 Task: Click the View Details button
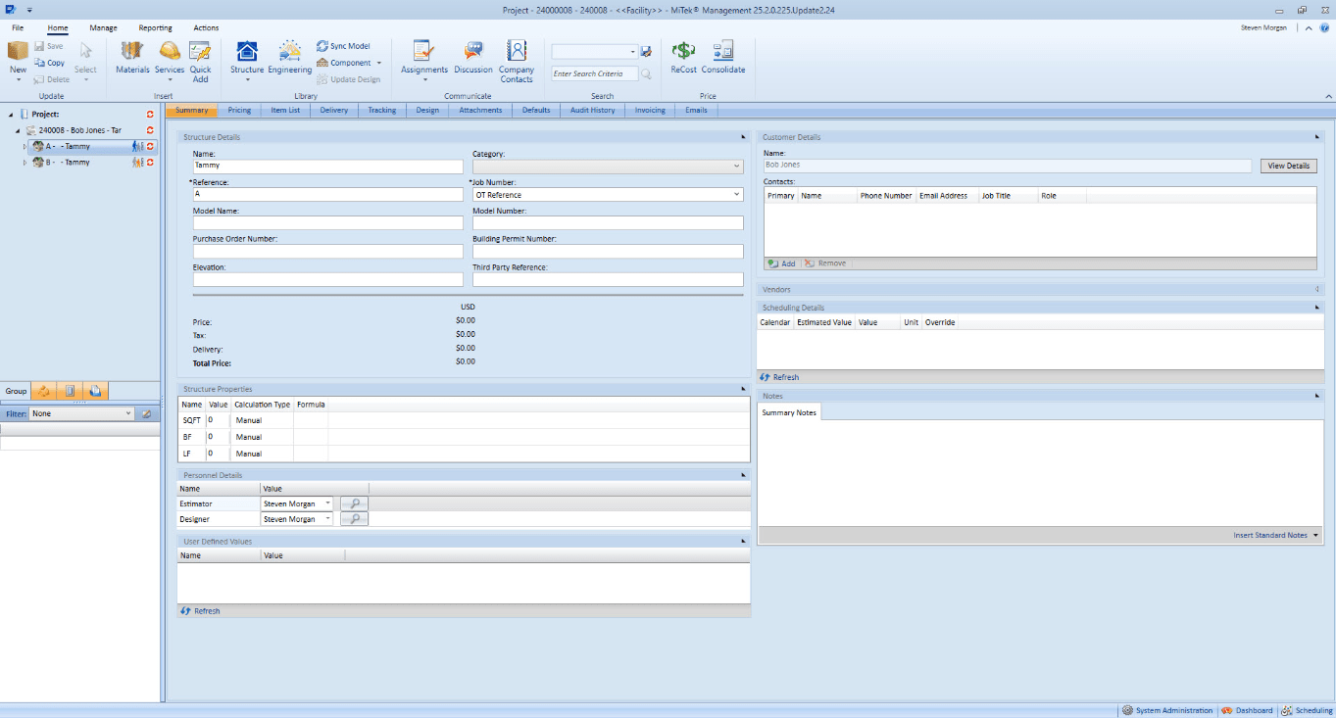(x=1288, y=167)
